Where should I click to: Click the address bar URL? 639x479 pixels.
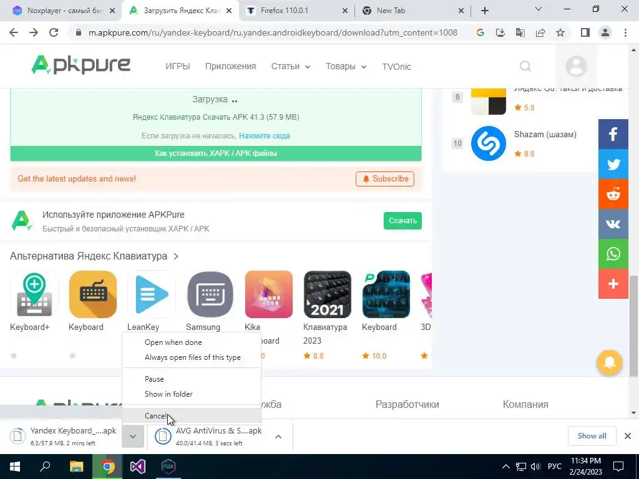click(x=273, y=32)
